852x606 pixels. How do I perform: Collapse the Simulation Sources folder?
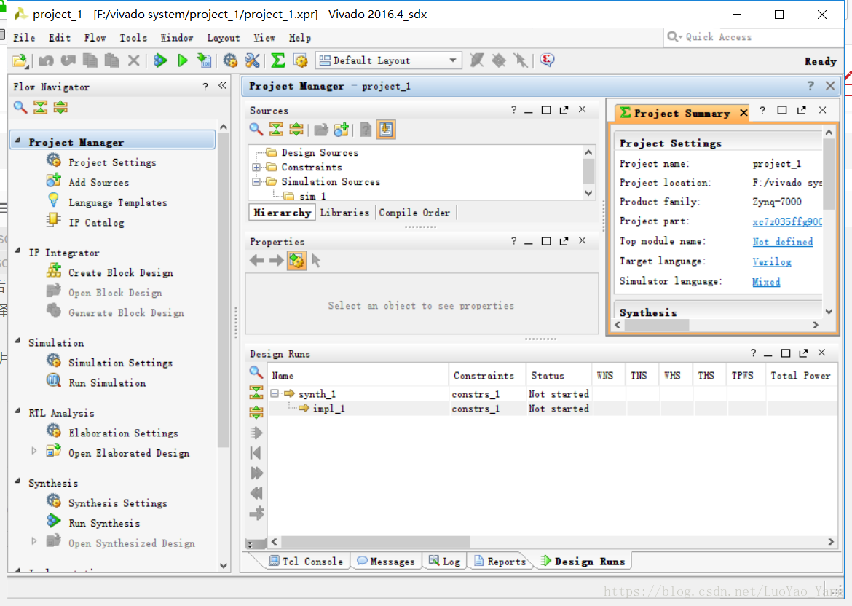(256, 182)
